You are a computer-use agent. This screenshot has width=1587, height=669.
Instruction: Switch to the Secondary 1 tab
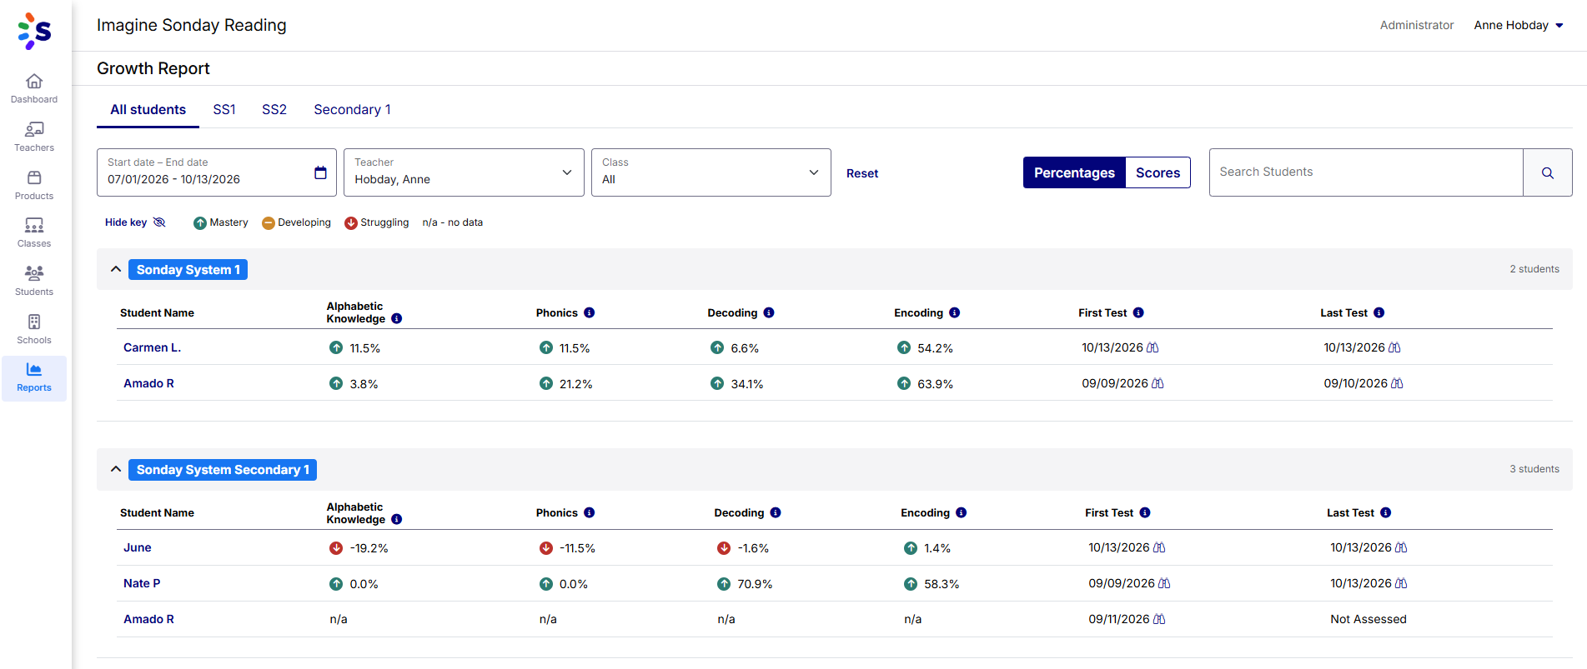[352, 110]
